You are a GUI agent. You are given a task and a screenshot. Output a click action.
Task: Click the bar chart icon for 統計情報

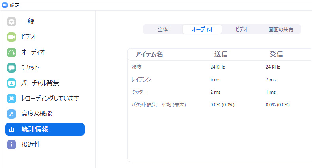[x=11, y=129]
